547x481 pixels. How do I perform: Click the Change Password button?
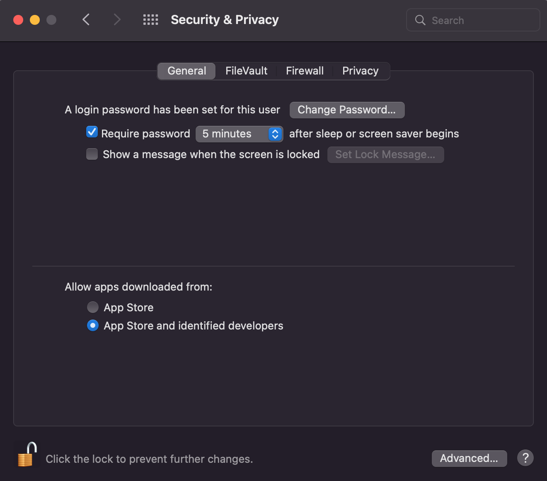coord(347,110)
